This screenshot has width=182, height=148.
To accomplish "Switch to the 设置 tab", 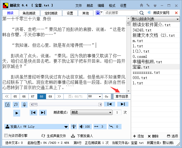I will click(70, 13).
